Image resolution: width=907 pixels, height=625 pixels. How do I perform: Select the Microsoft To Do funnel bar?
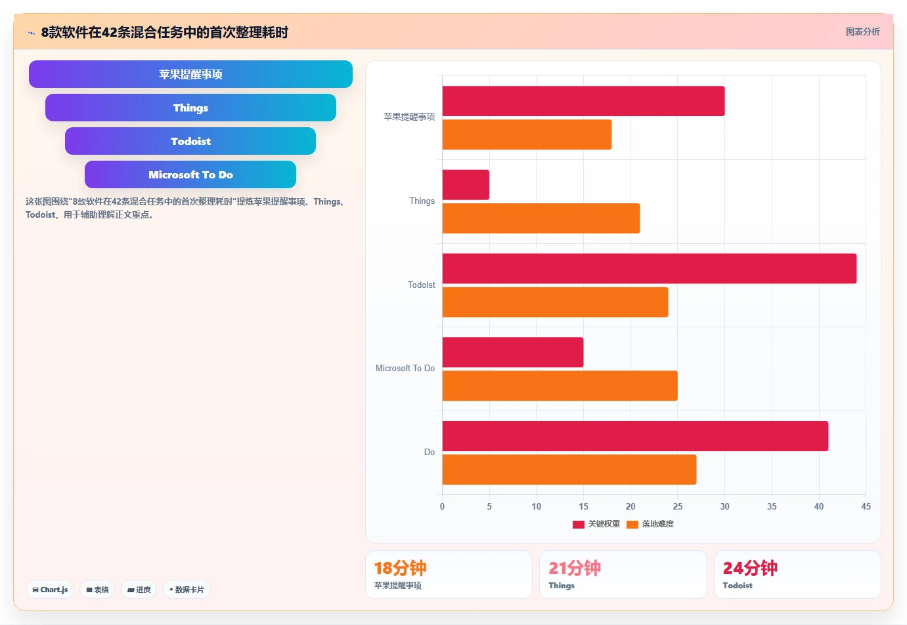click(x=190, y=174)
